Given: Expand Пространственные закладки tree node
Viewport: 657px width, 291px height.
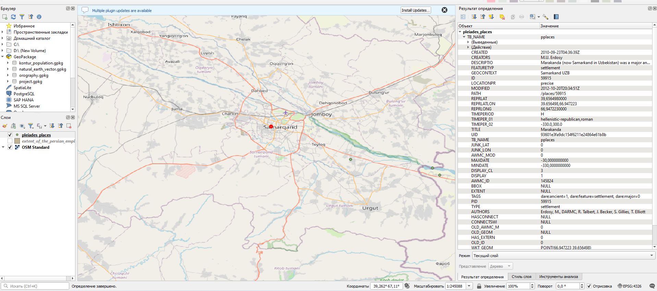Looking at the screenshot, I should pos(3,32).
